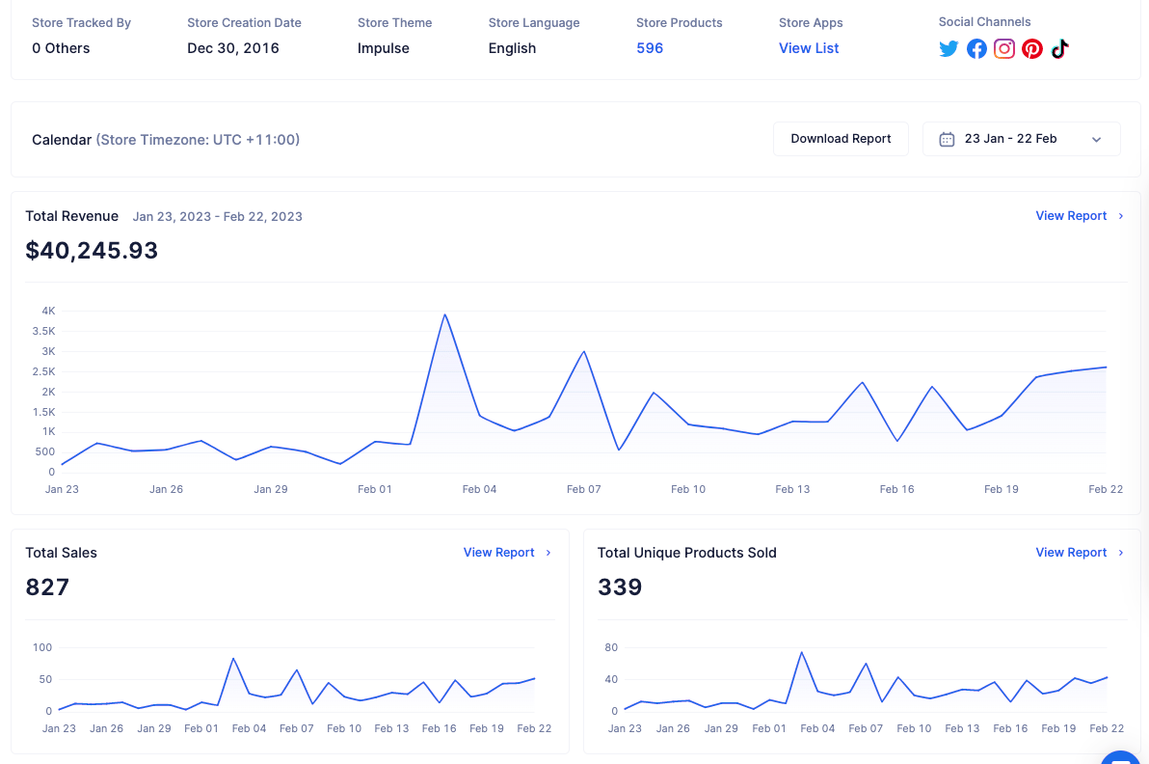This screenshot has height=764, width=1149.
Task: Click the Download Report button
Action: coord(841,139)
